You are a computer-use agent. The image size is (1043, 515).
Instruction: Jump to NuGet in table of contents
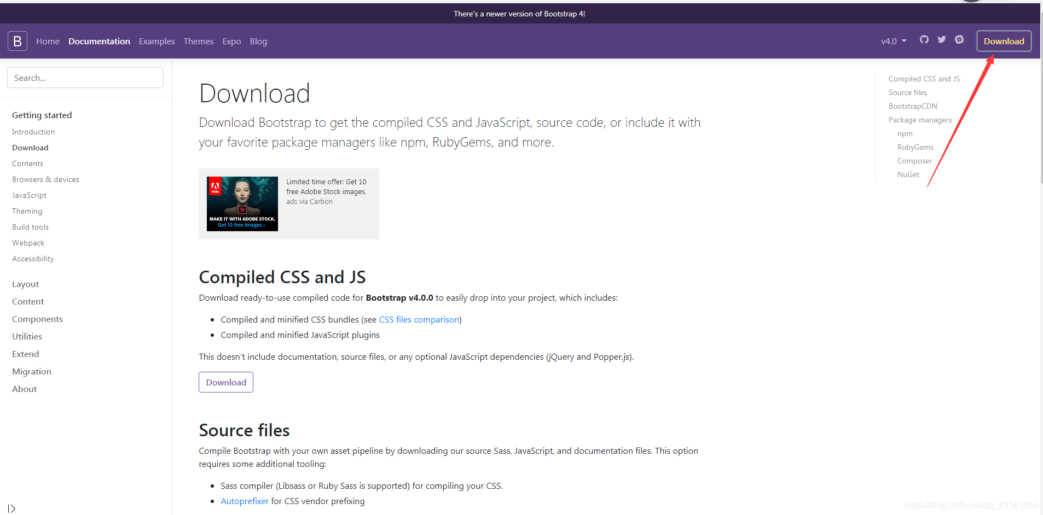click(908, 174)
